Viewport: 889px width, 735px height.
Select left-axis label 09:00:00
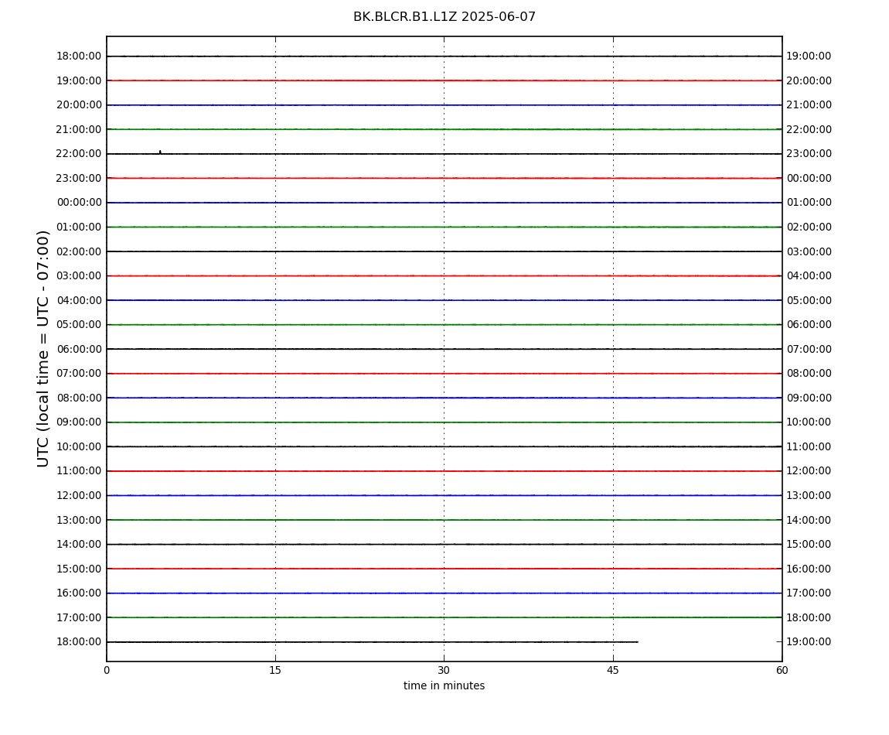coord(79,422)
